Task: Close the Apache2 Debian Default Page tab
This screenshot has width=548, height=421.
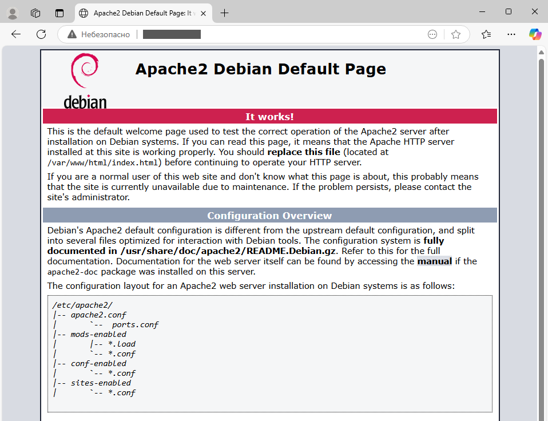Action: (204, 13)
